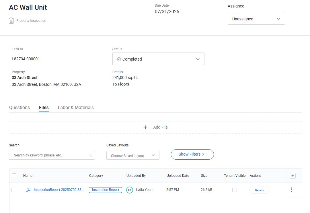Open the three-dot menu for the file row
This screenshot has height=213, width=310.
click(292, 190)
